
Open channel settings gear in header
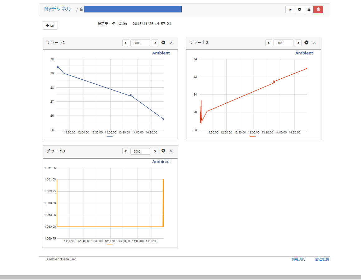pos(299,9)
